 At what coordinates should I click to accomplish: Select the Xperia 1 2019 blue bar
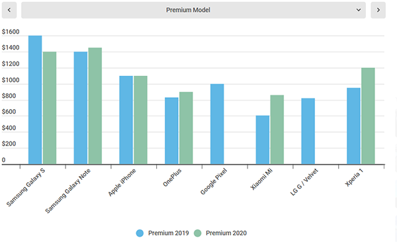pos(353,126)
